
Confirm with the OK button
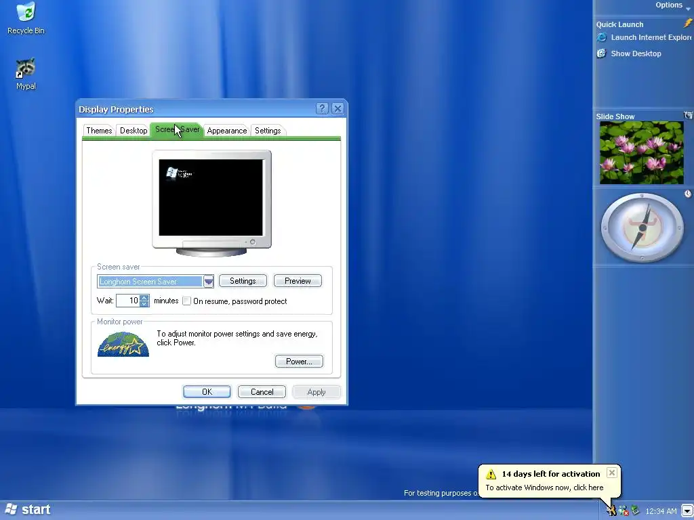pos(207,392)
